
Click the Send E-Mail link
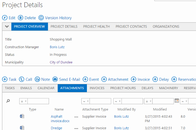70,79
